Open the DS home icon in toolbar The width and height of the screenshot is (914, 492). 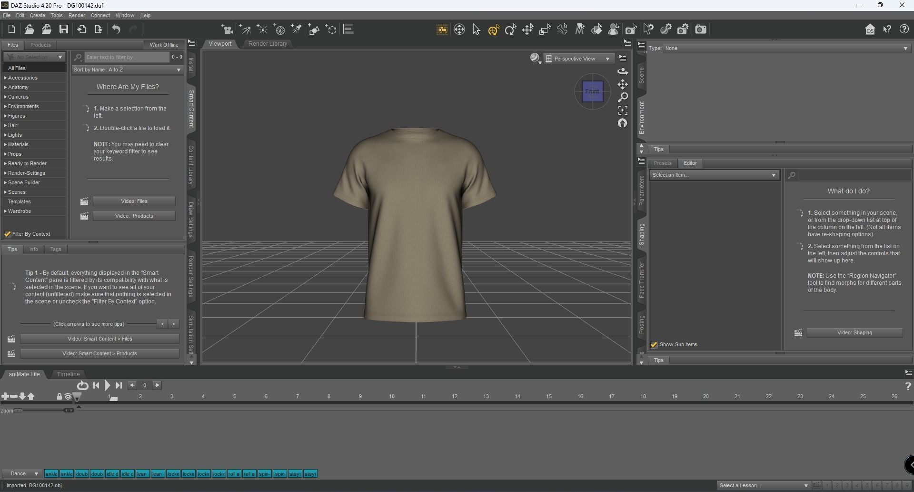870,30
